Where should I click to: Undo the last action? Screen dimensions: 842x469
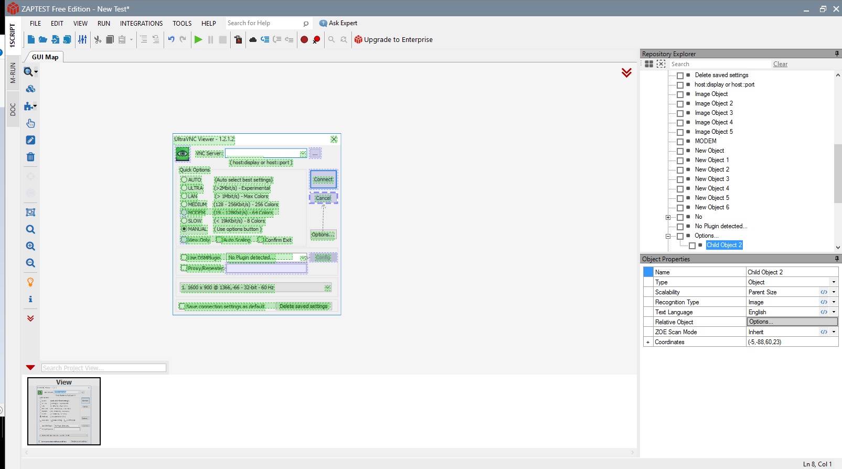[x=171, y=39]
